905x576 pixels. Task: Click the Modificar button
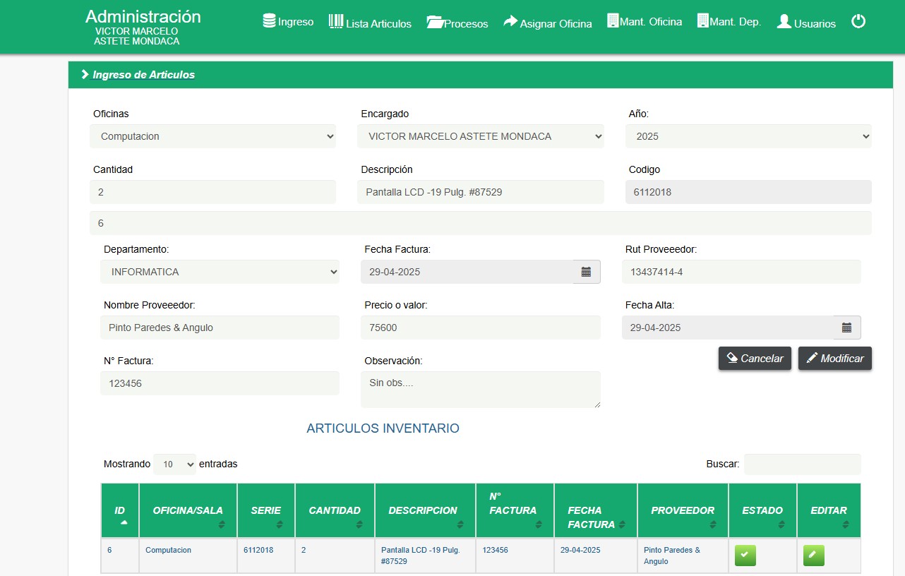pos(835,358)
